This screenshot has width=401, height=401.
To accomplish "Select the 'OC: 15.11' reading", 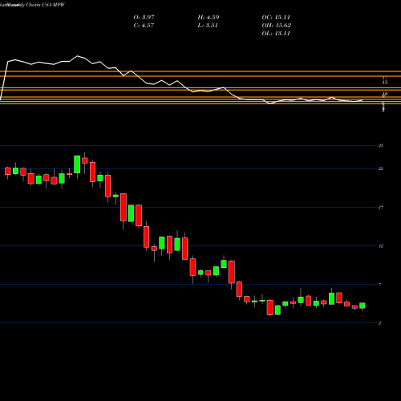I will pos(276,18).
